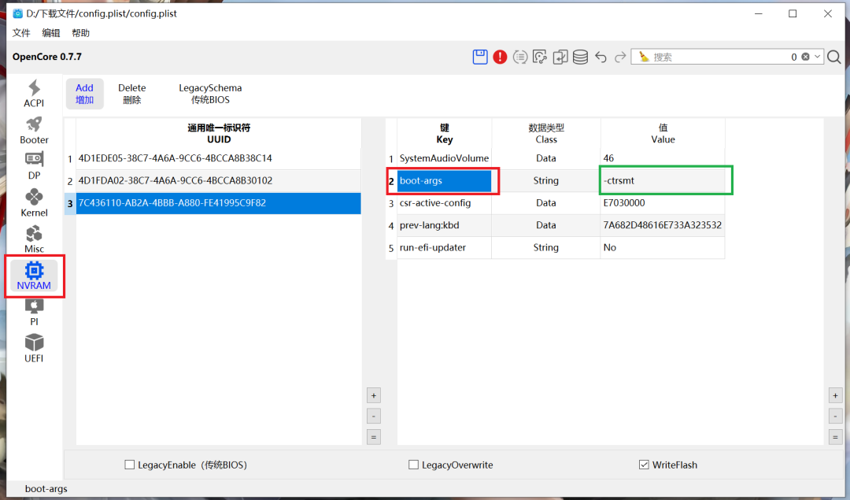Click the undo arrow icon
The width and height of the screenshot is (850, 500).
(x=601, y=57)
